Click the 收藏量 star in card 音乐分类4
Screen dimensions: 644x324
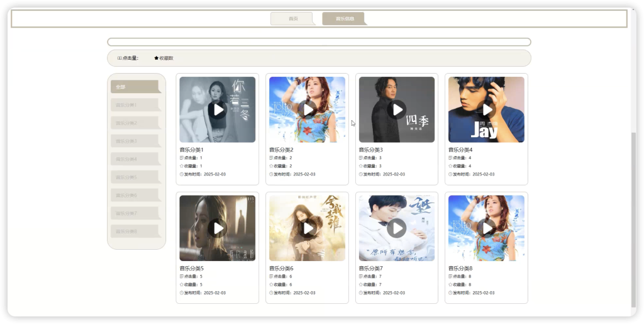[x=450, y=166]
